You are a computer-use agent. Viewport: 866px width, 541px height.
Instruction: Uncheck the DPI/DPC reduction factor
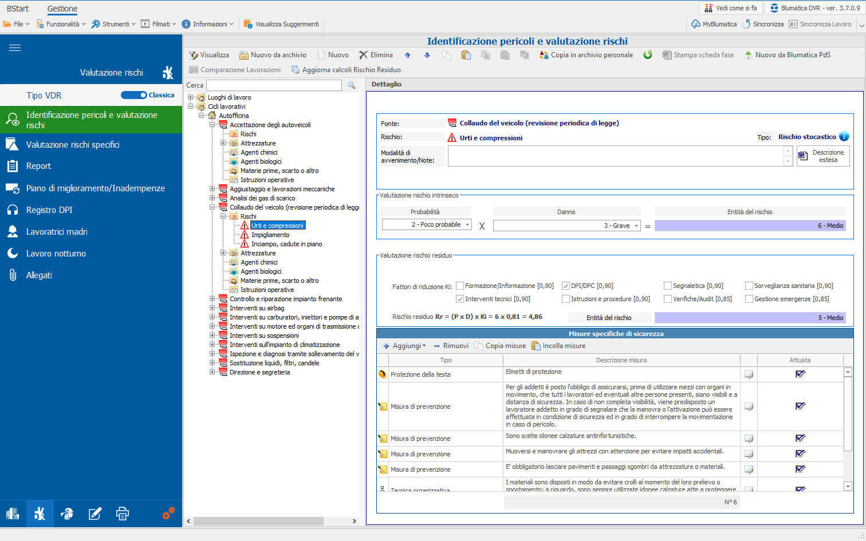coord(566,286)
